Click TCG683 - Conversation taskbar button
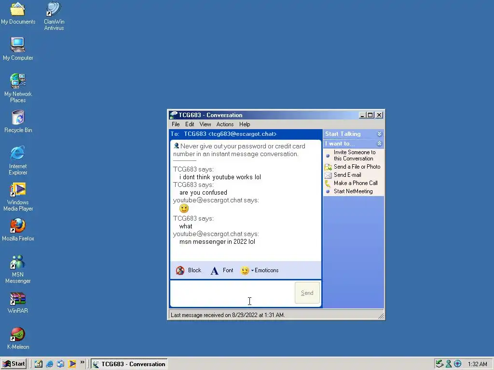This screenshot has width=494, height=370. (129, 364)
